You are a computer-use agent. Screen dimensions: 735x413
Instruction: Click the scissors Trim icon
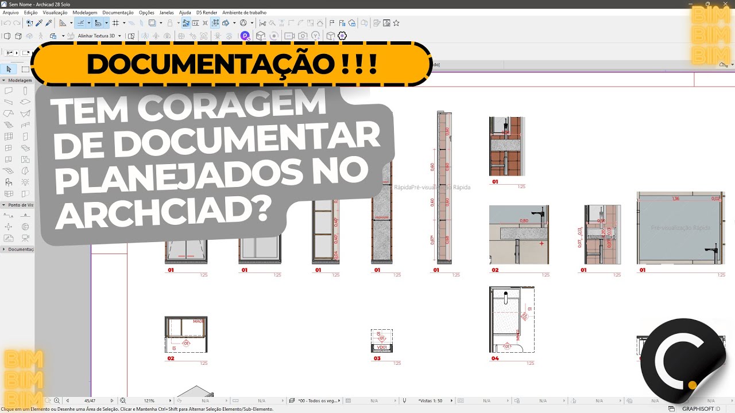262,23
